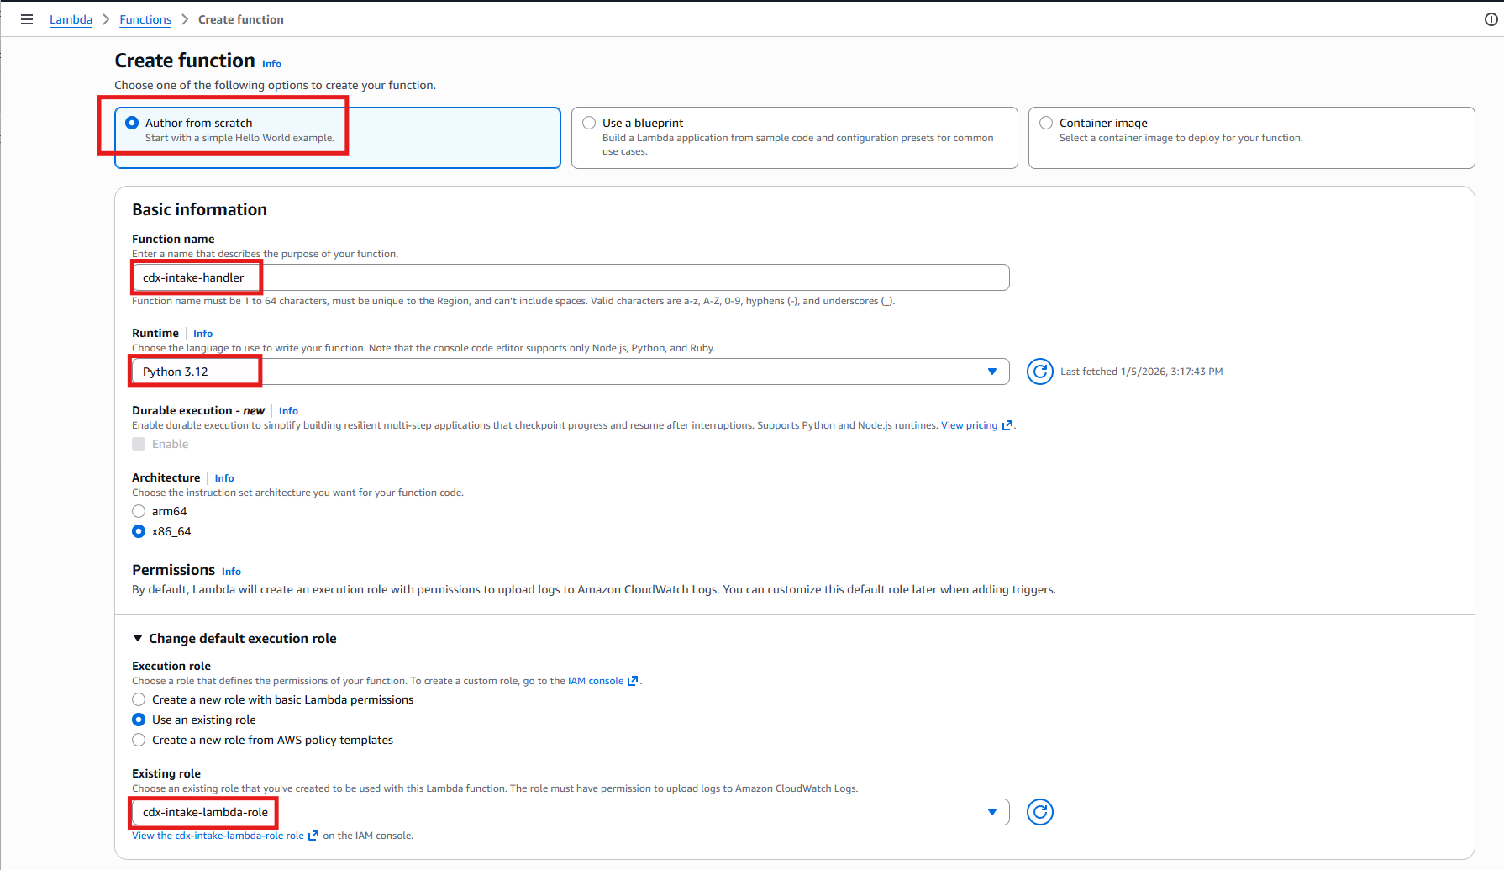Collapse Change default execution role section
This screenshot has width=1504, height=870.
pyautogui.click(x=138, y=639)
